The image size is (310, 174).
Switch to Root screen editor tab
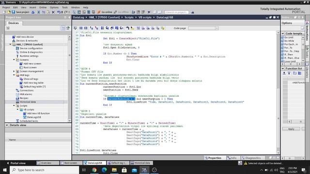coord(71,163)
